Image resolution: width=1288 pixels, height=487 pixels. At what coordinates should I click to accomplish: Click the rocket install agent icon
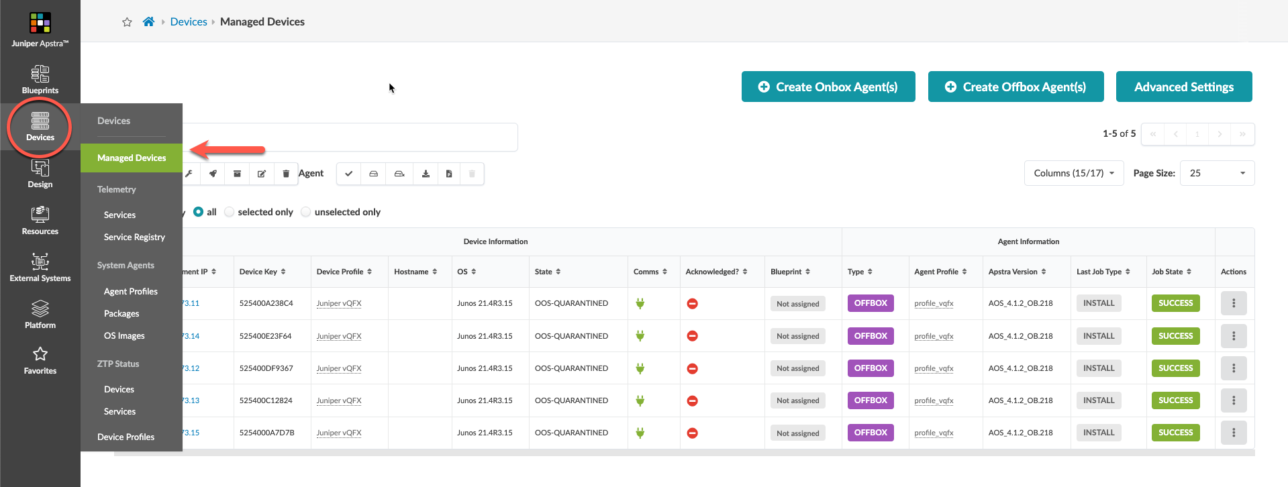pos(213,174)
